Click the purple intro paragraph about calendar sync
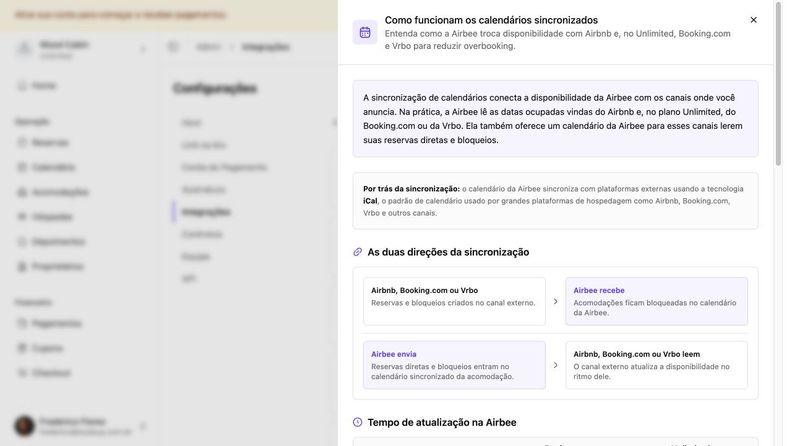 pos(555,118)
